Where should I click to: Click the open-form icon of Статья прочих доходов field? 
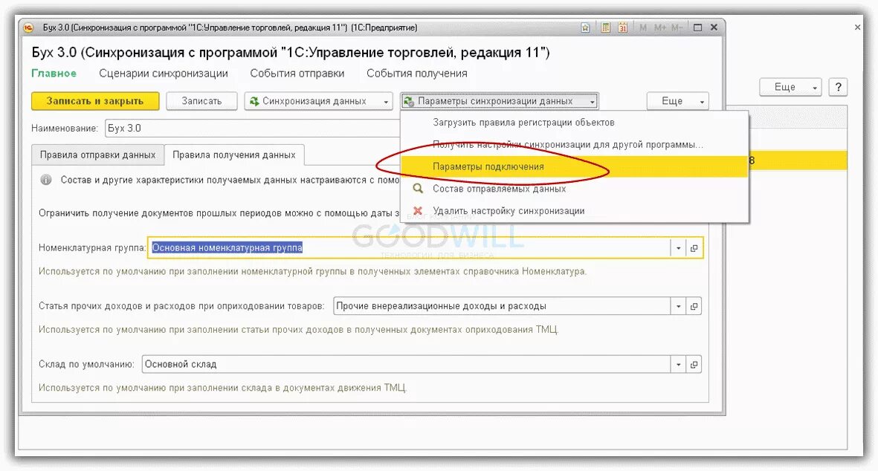pos(694,306)
